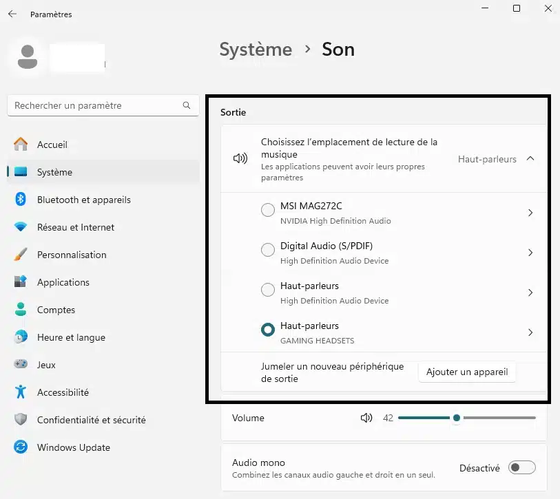Screen dimensions: 560x499
Task: Mute using the Volume speaker icon
Action: [x=366, y=418]
